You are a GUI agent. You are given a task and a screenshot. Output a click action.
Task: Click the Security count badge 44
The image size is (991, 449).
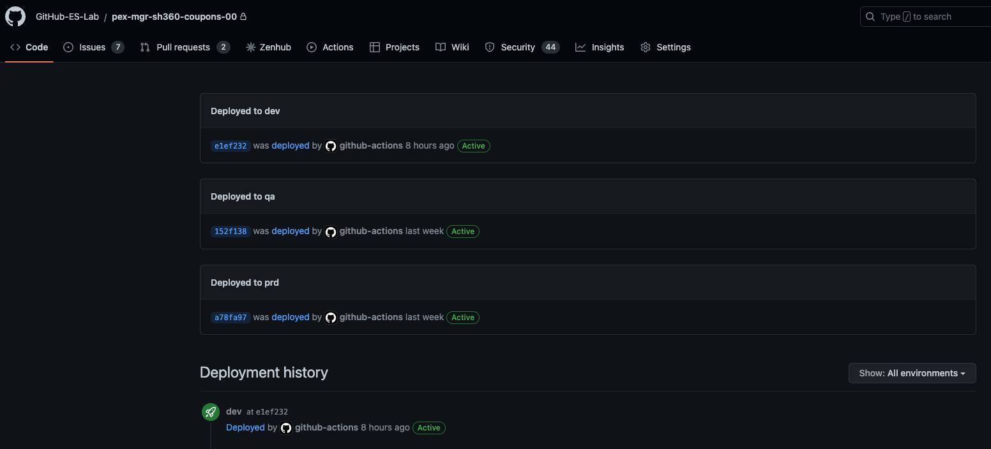550,47
